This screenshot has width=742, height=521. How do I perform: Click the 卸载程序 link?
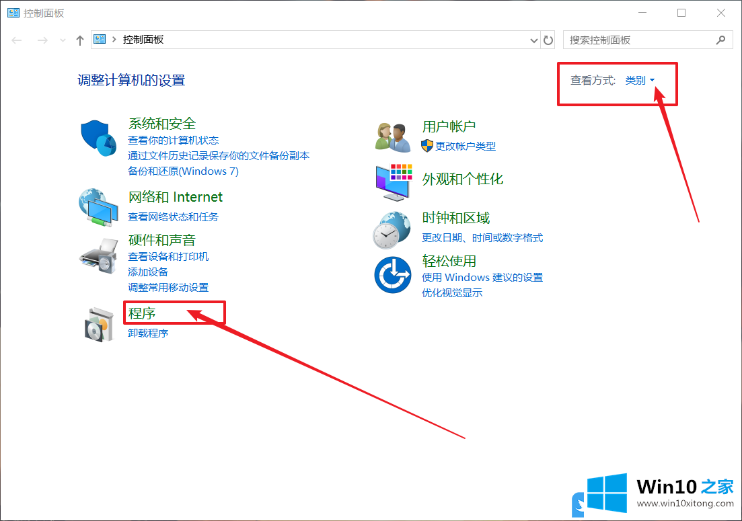[148, 333]
